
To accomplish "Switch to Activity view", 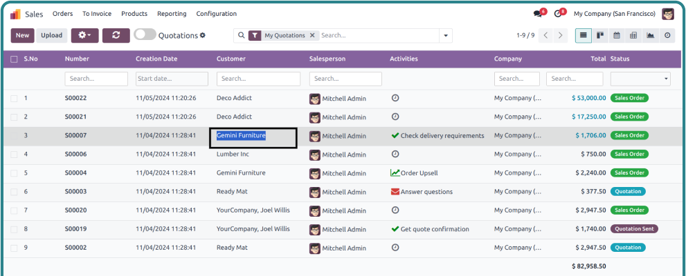I will click(x=667, y=35).
